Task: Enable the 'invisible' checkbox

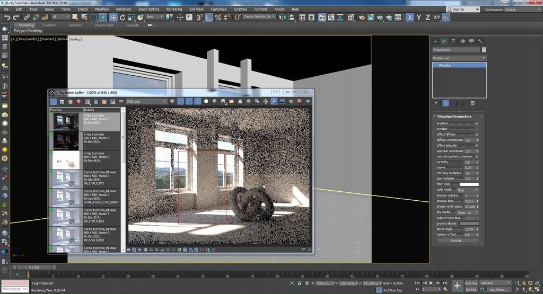Action: pos(477,129)
